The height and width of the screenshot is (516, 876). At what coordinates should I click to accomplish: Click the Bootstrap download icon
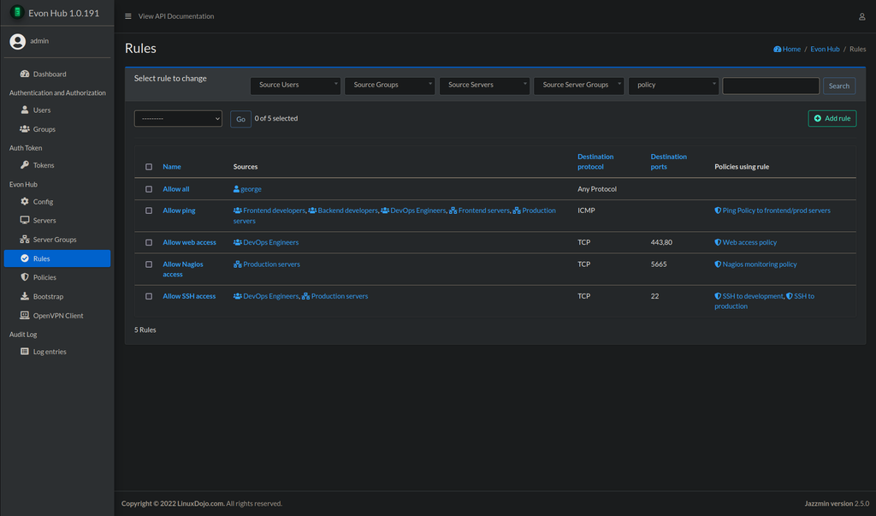click(x=25, y=296)
